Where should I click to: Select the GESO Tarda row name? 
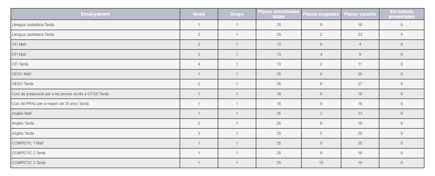pos(23,84)
